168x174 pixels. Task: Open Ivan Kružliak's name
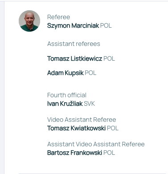(x=65, y=104)
